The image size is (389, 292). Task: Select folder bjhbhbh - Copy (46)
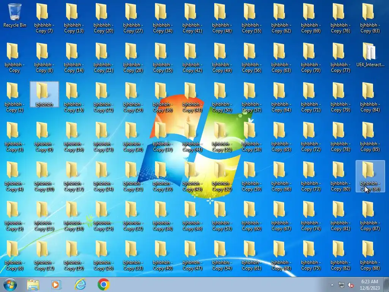pos(192,216)
